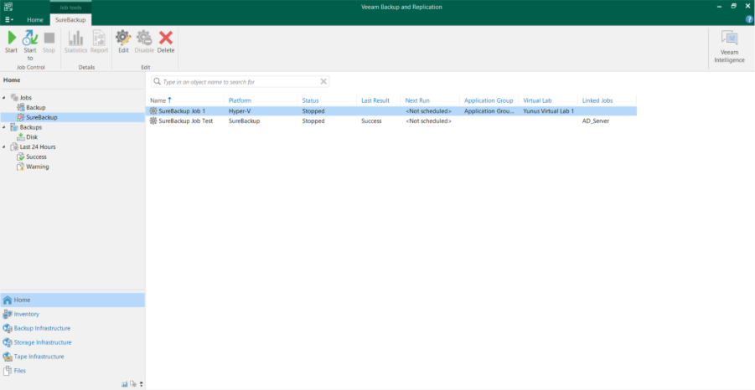Collapse the Jobs tree node
The width and height of the screenshot is (755, 390).
pyautogui.click(x=4, y=98)
